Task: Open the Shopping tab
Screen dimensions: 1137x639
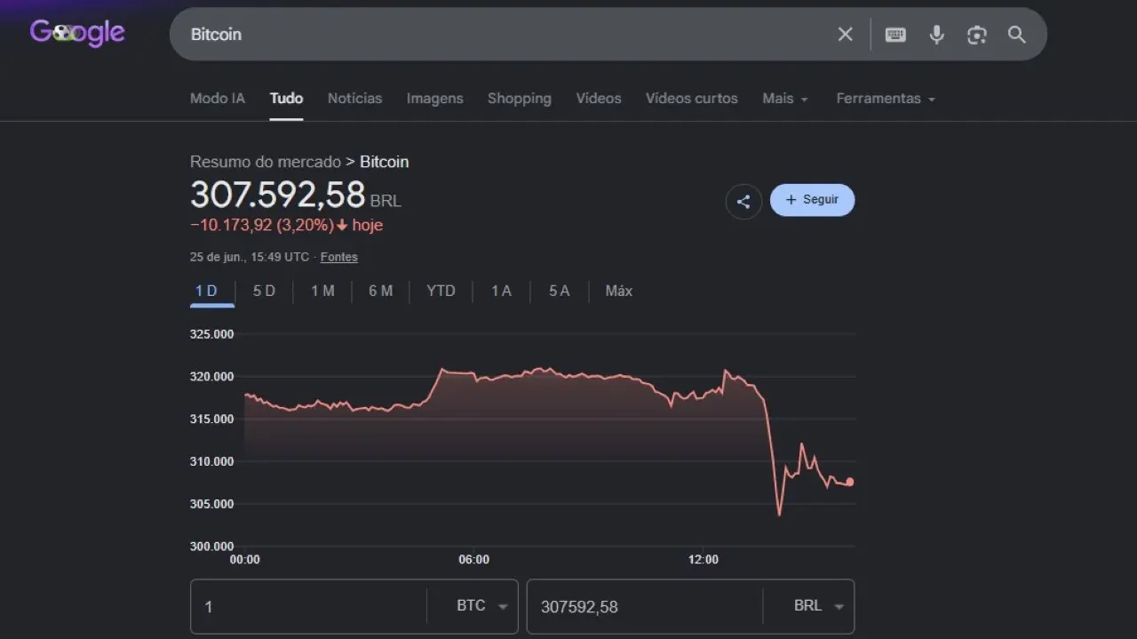Action: (x=519, y=99)
